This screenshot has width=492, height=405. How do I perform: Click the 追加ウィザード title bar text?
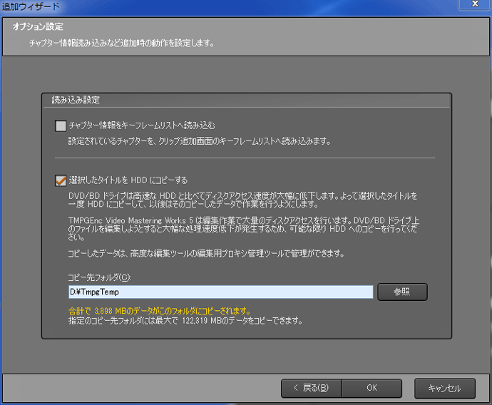pyautogui.click(x=30, y=6)
